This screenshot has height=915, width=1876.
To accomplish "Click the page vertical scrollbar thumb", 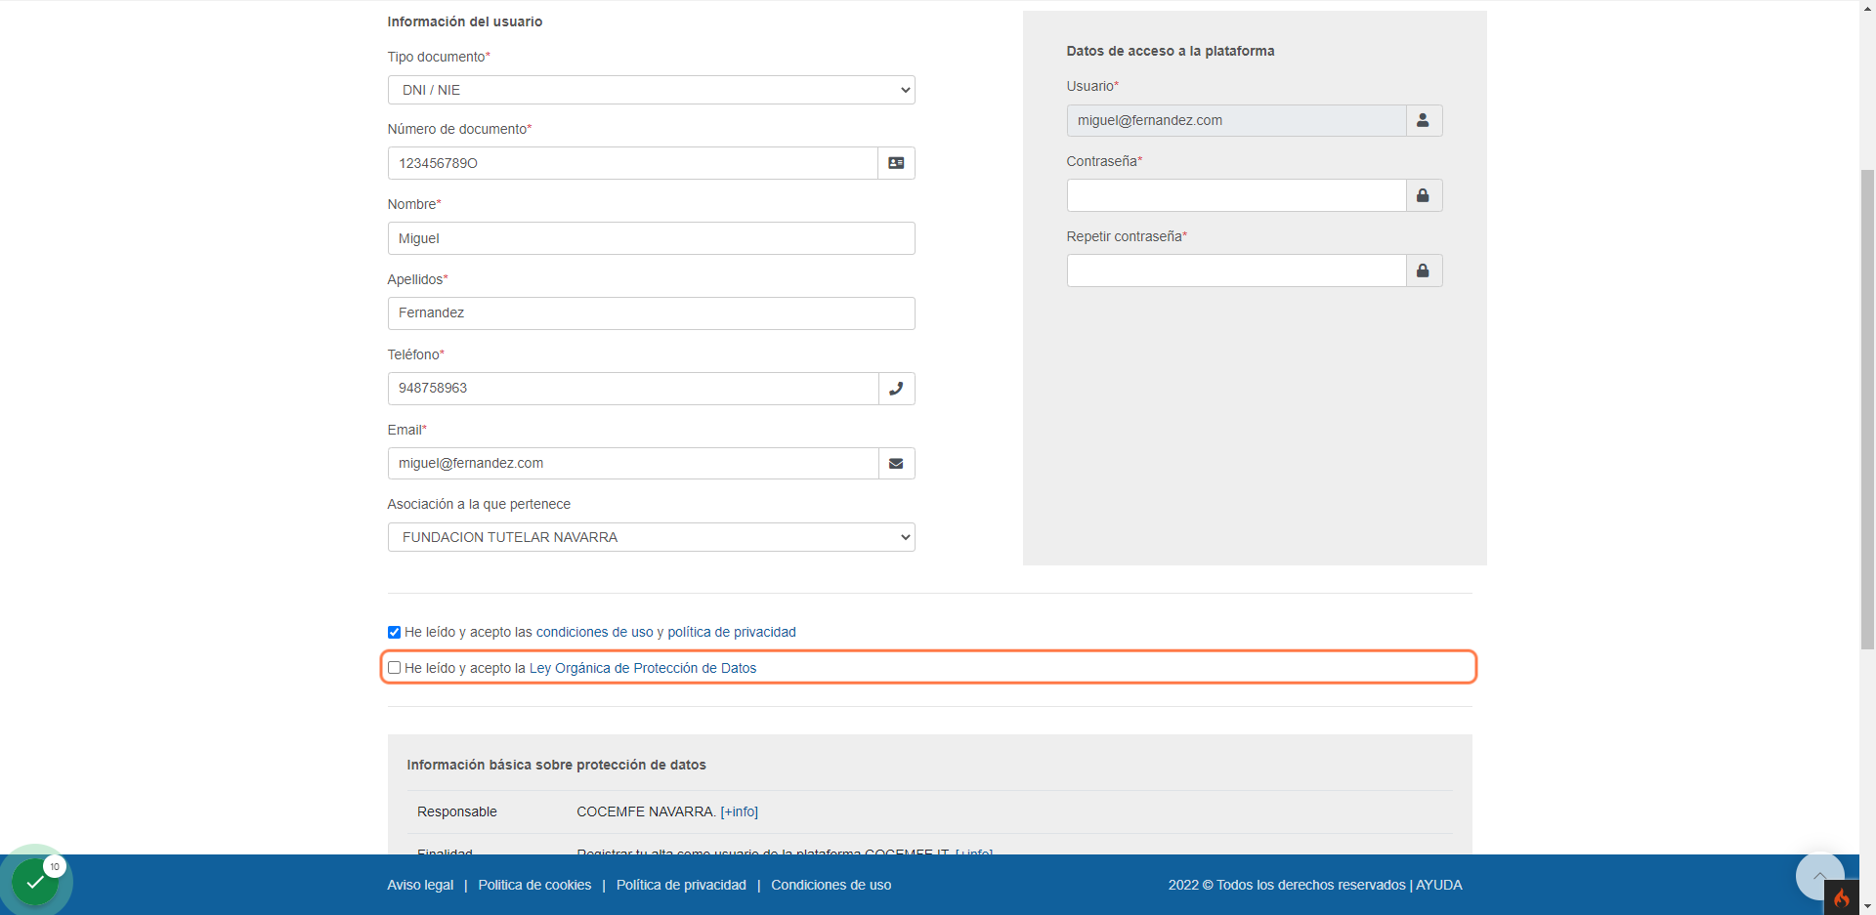I will (x=1867, y=409).
